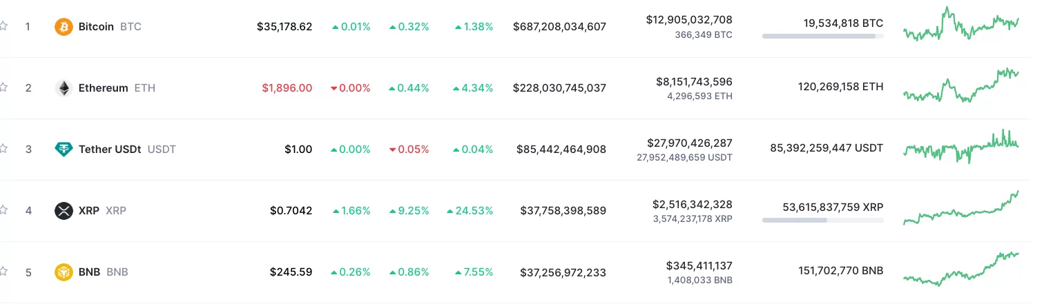Image resolution: width=1053 pixels, height=306 pixels.
Task: Toggle watchlist star for Ethereum
Action: click(x=3, y=88)
